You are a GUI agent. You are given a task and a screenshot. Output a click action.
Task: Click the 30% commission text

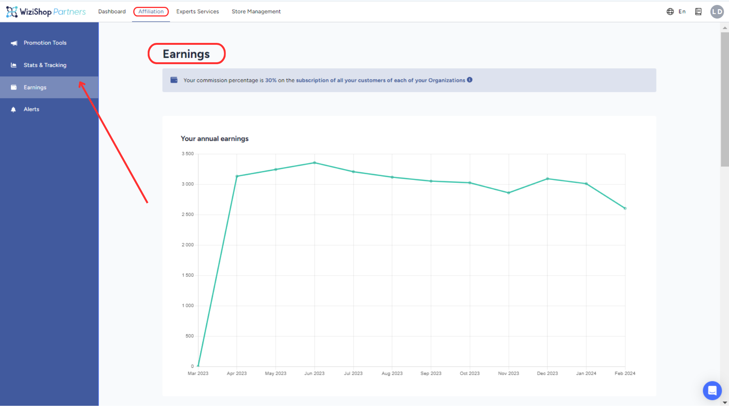pos(271,80)
